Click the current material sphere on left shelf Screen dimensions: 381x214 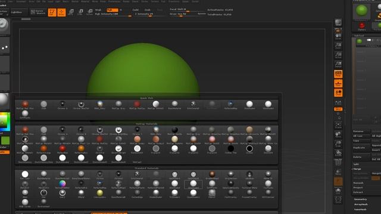click(x=4, y=100)
